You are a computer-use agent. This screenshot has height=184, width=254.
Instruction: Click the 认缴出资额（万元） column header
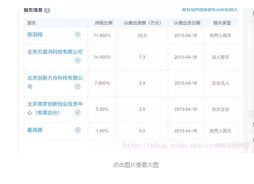tap(142, 23)
